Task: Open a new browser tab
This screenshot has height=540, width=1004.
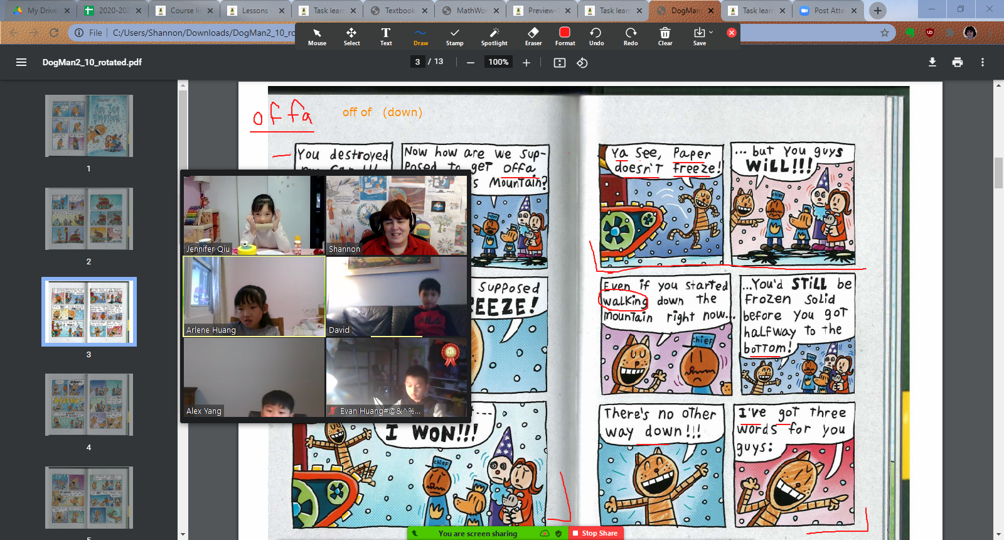Action: coord(878,10)
